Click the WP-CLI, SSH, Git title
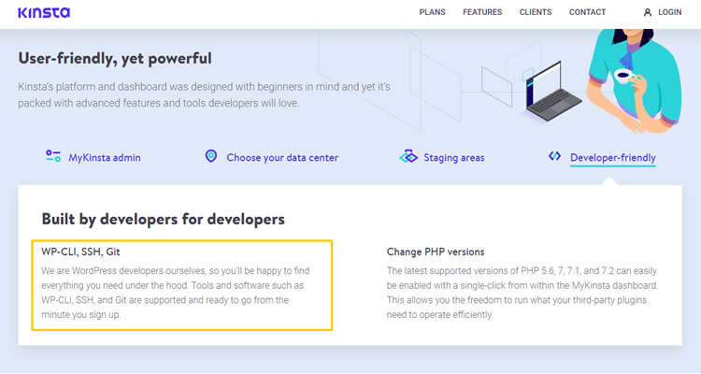This screenshot has height=374, width=701. (x=80, y=252)
